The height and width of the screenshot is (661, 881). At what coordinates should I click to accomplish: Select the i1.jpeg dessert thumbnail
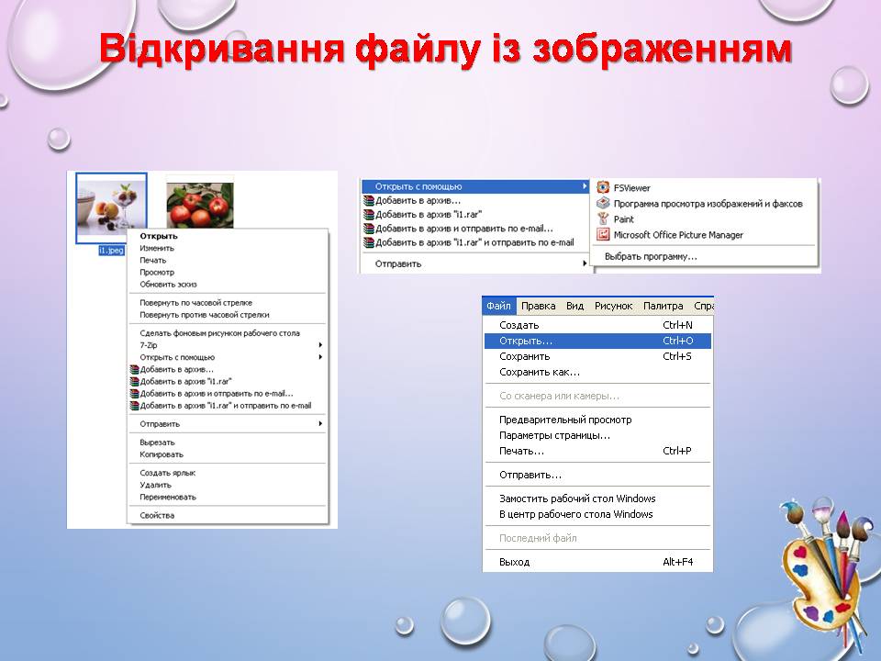[110, 207]
